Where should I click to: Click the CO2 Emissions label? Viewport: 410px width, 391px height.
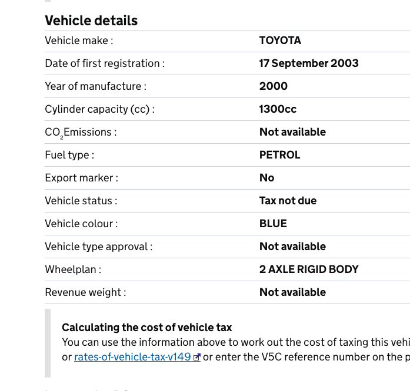[x=81, y=133]
